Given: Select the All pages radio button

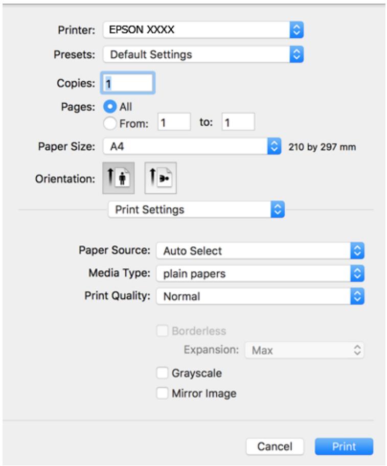Looking at the screenshot, I should click(110, 107).
